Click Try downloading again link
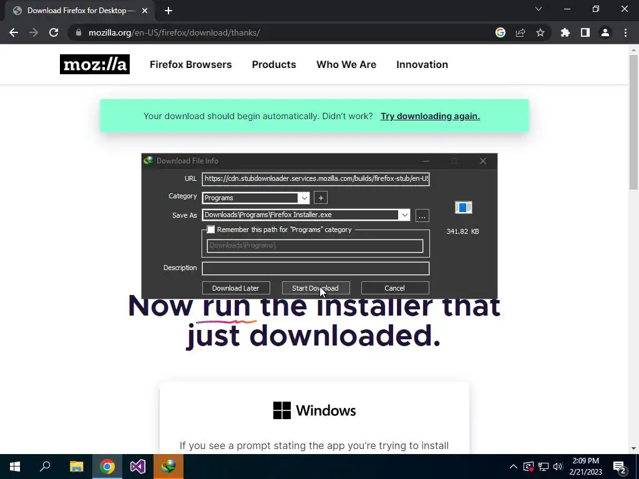The width and height of the screenshot is (639, 479). coord(430,116)
